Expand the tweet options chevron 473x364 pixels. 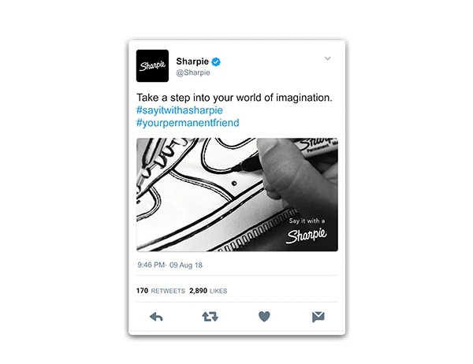pos(328,58)
